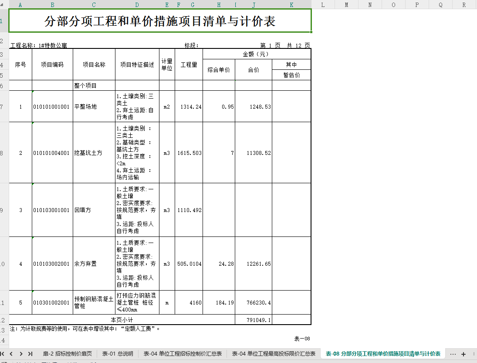Open 表-04 单位工程最高投标限价汇总表 tab
477x363 pixels.
click(274, 353)
